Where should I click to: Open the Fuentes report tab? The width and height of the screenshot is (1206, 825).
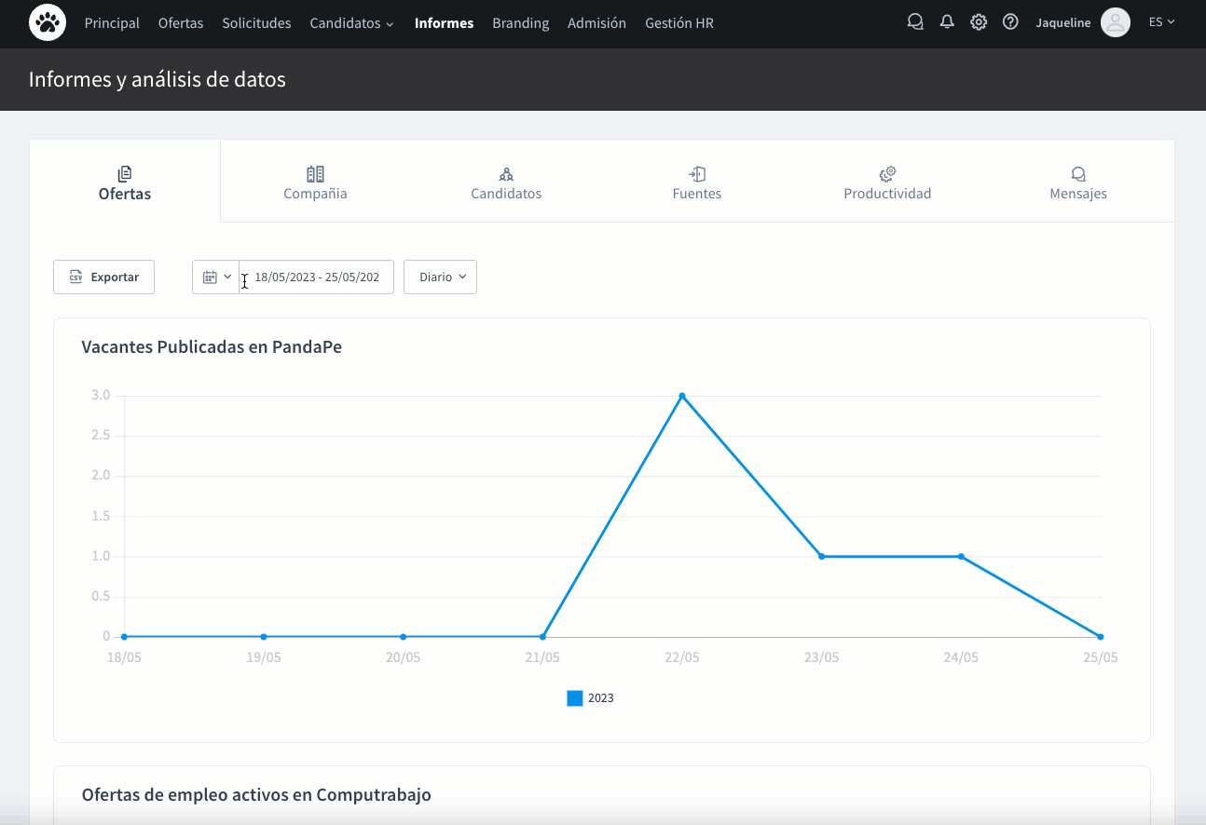tap(696, 183)
